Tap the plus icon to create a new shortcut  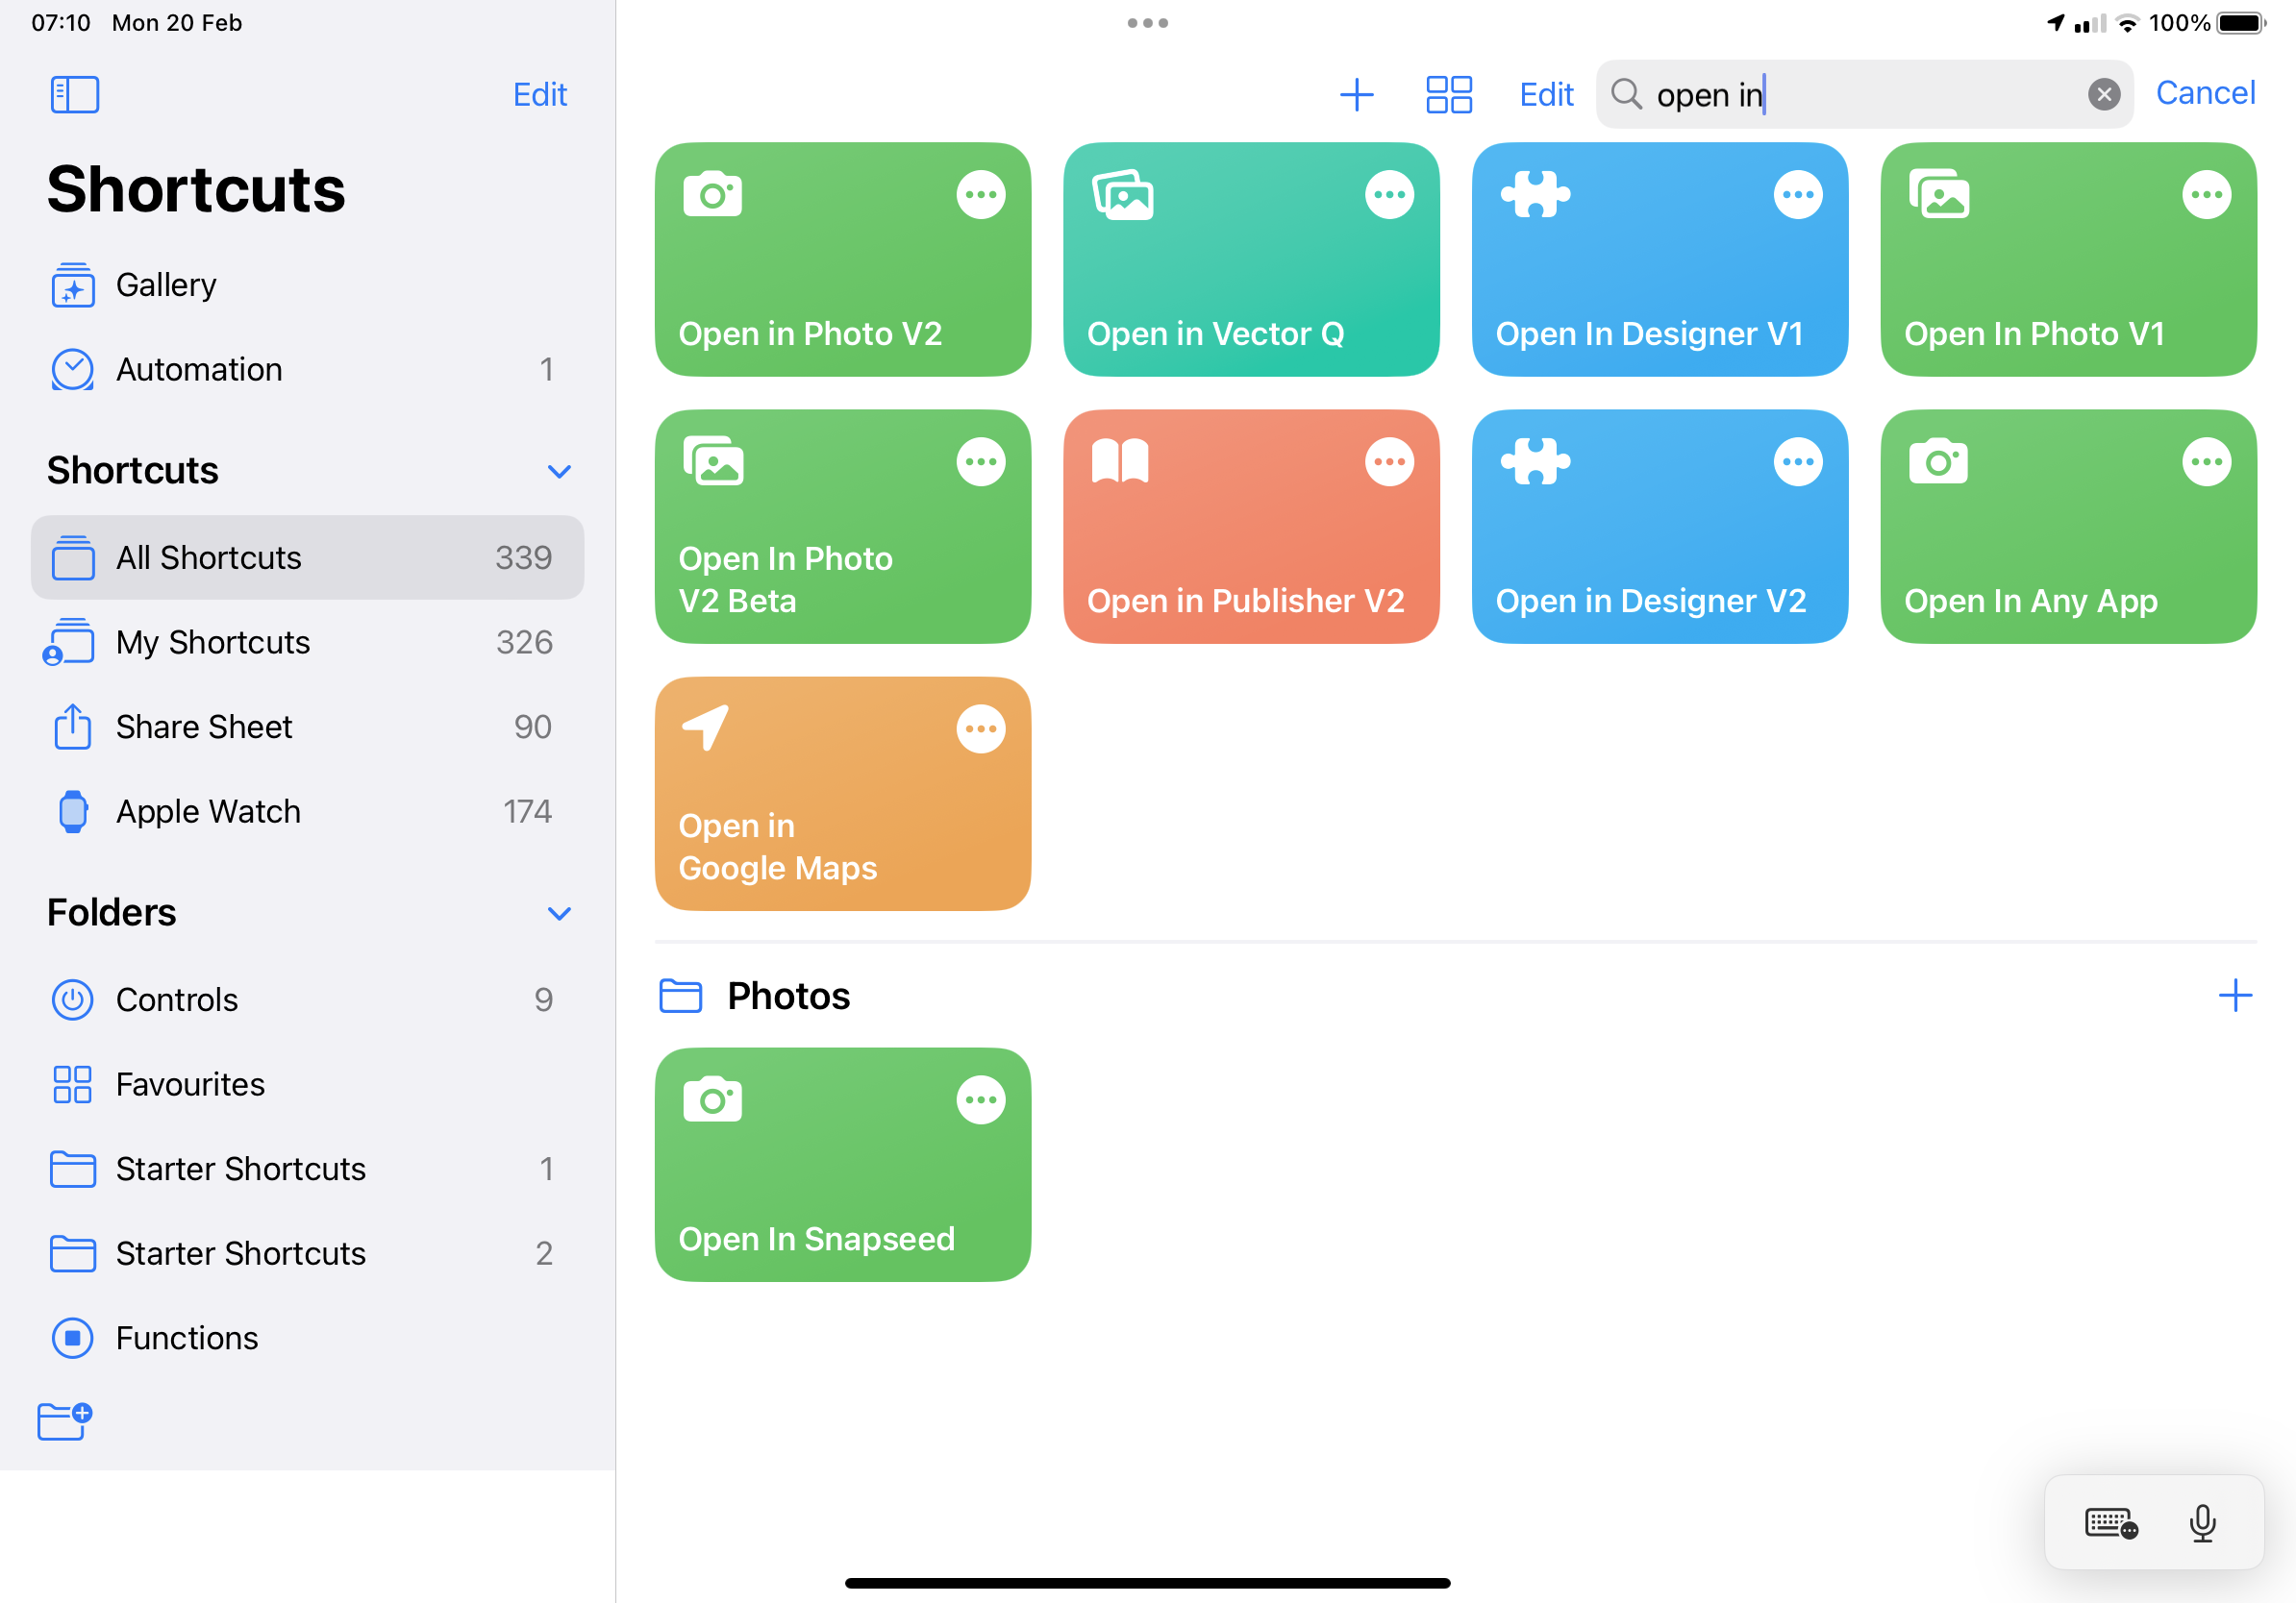1356,95
